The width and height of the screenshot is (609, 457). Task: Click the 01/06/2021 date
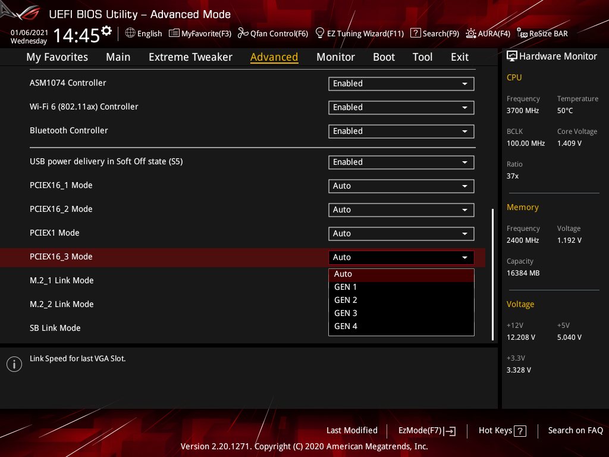coord(29,33)
